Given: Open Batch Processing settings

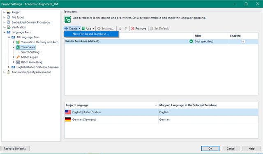Looking at the screenshot, I should (32, 62).
